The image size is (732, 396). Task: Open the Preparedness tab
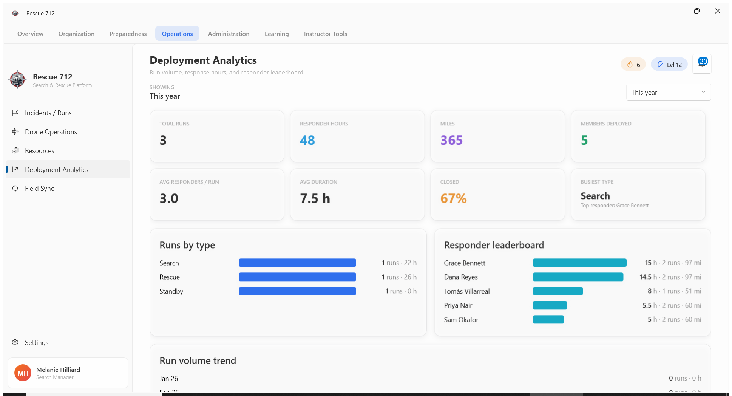click(128, 34)
